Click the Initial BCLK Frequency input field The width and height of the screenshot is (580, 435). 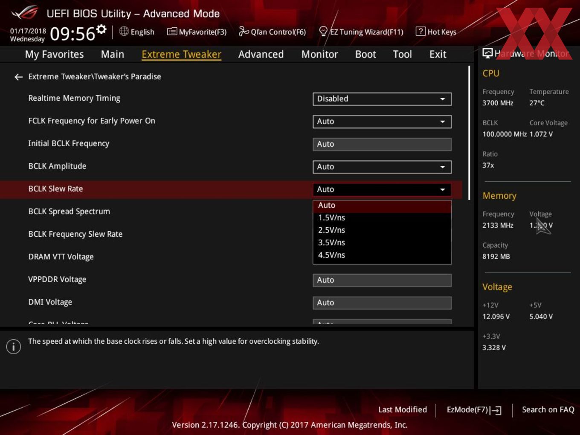382,144
